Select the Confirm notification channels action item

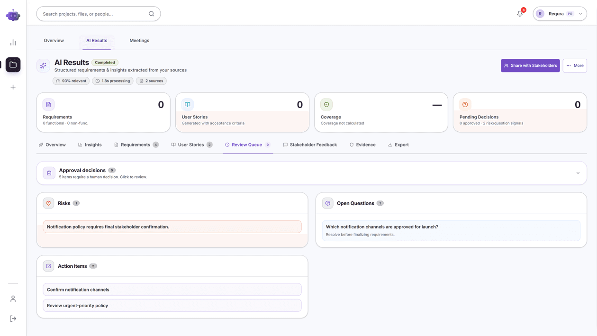click(x=172, y=290)
